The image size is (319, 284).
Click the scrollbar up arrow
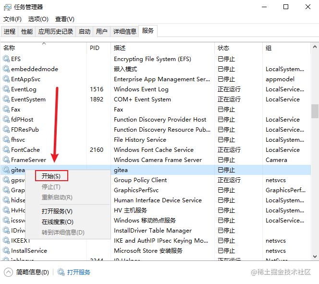coord(315,47)
